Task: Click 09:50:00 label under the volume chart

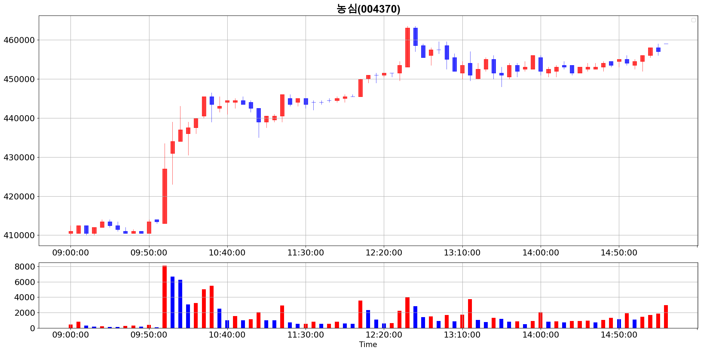Action: [x=149, y=335]
